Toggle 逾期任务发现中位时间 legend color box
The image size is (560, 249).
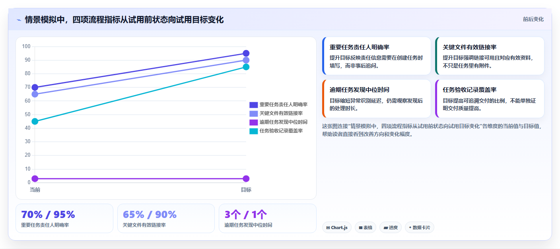tap(254, 122)
